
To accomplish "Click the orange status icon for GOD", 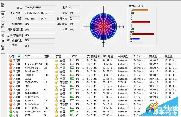I will (x=11, y=90).
